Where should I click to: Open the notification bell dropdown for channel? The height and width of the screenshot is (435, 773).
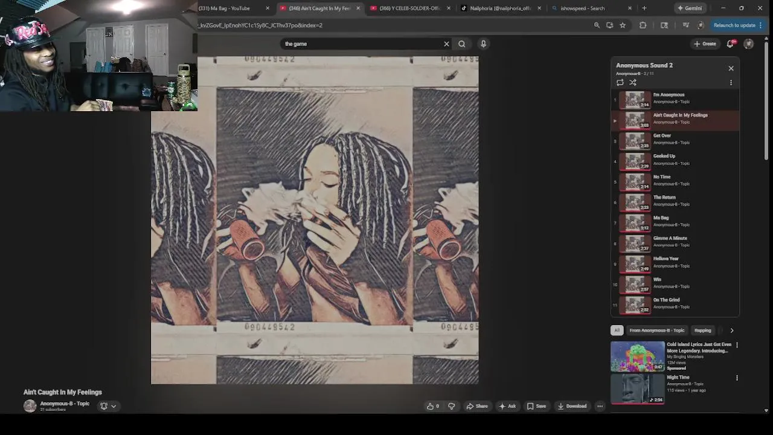point(108,406)
